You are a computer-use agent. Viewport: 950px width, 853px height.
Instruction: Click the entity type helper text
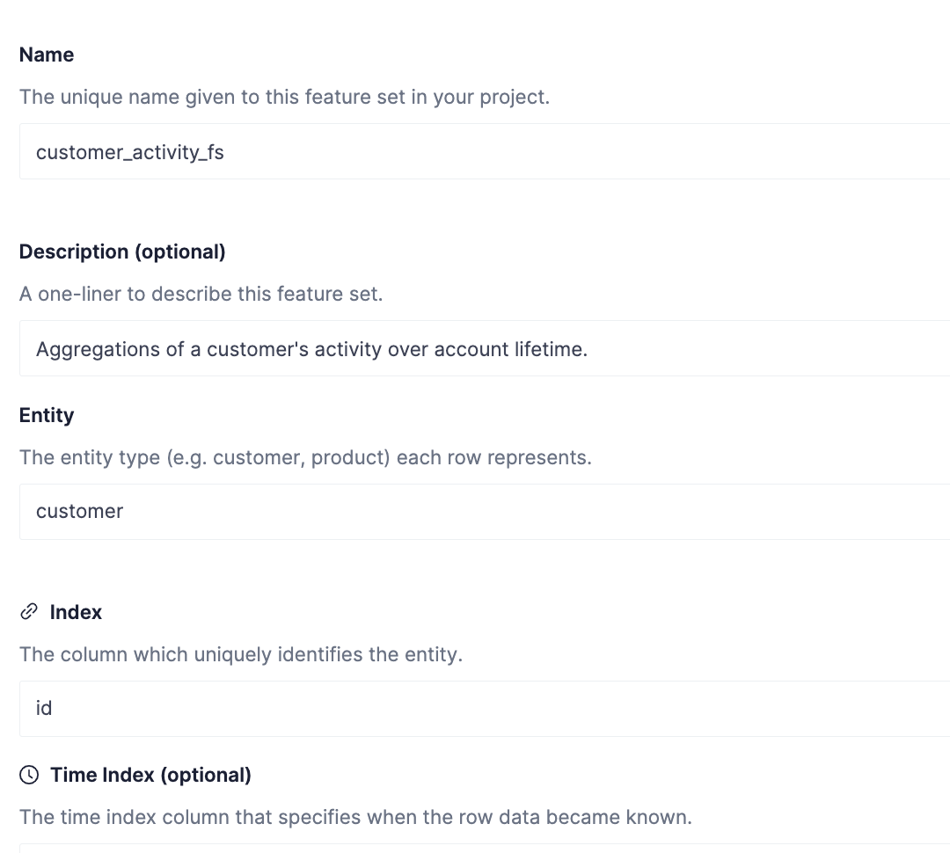(x=305, y=457)
